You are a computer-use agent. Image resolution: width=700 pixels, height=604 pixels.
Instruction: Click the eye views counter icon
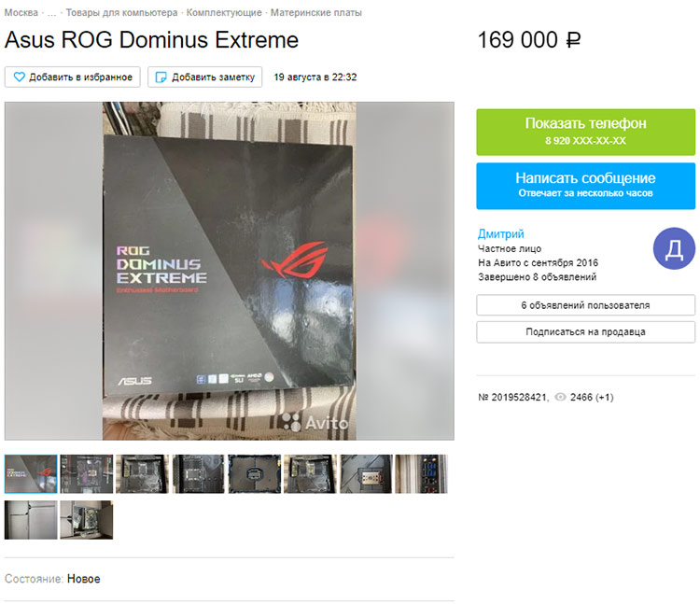(x=560, y=397)
